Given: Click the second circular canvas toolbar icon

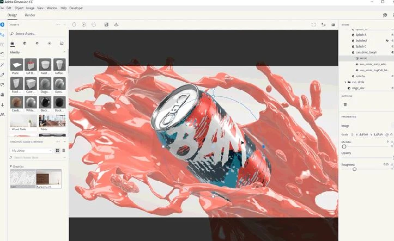Looking at the screenshot, I should [x=84, y=24].
